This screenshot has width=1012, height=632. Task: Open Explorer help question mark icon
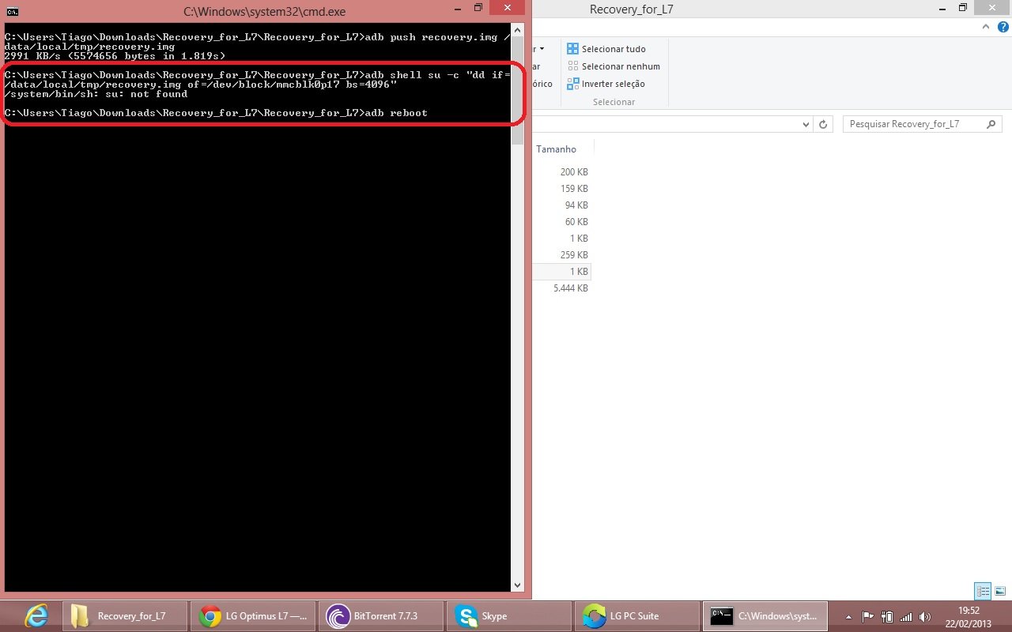pos(1003,28)
